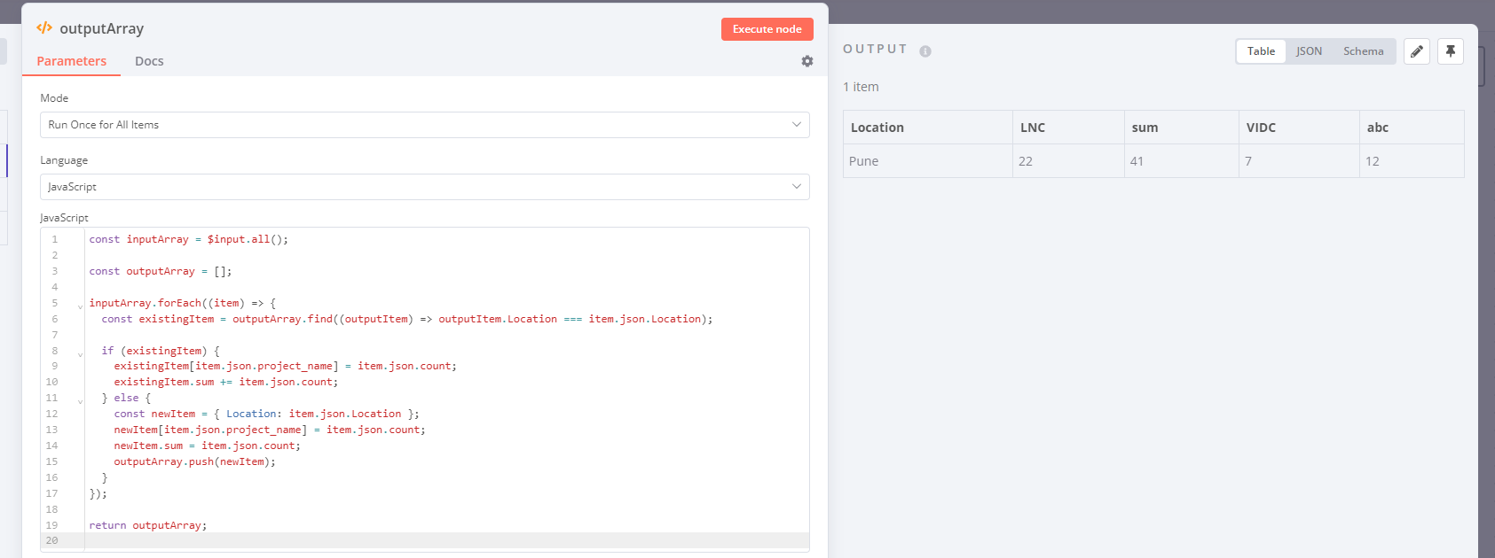Switch output view to JSON
This screenshot has height=558, width=1495.
pyautogui.click(x=1309, y=51)
